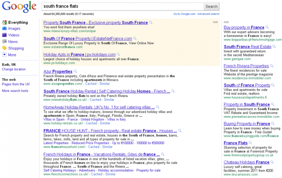
Task: Open Buying Property in France ad
Action: coord(247,124)
